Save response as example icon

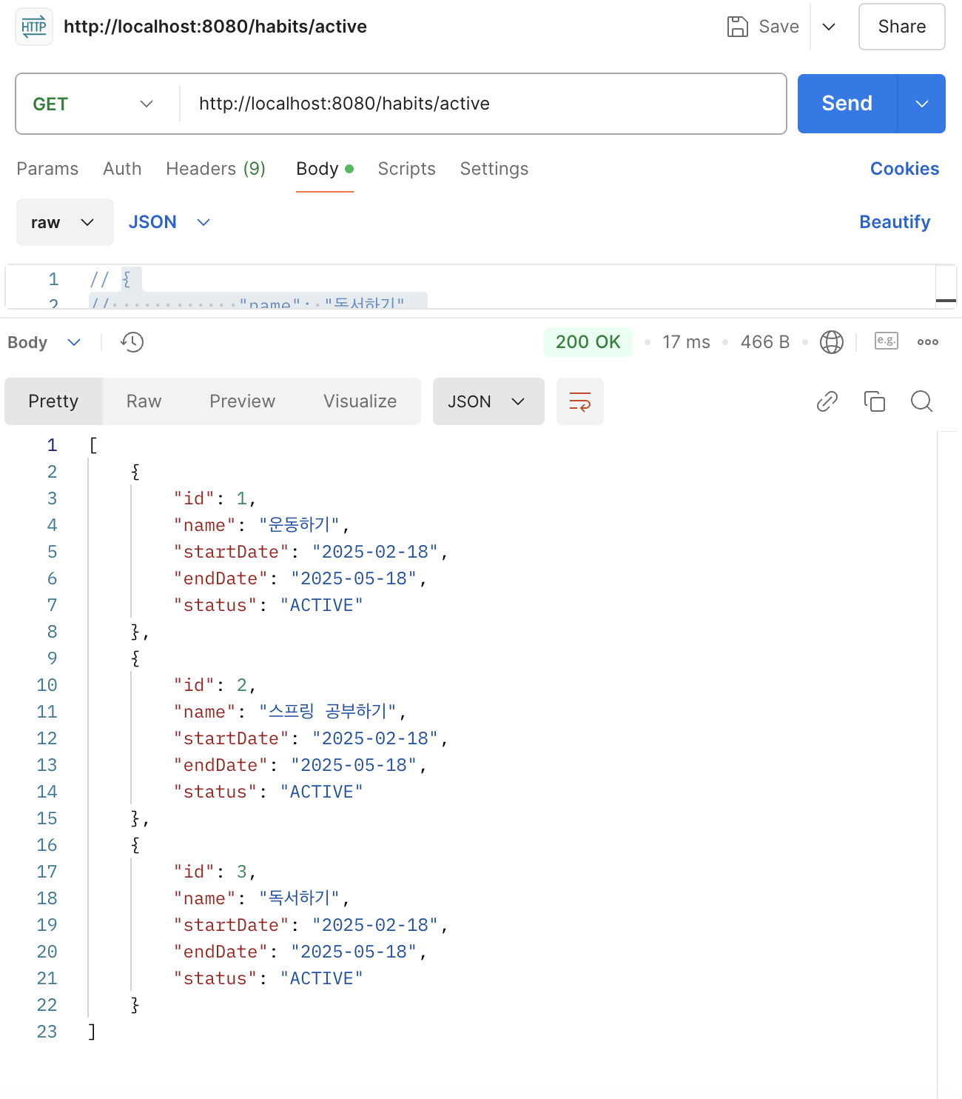887,341
